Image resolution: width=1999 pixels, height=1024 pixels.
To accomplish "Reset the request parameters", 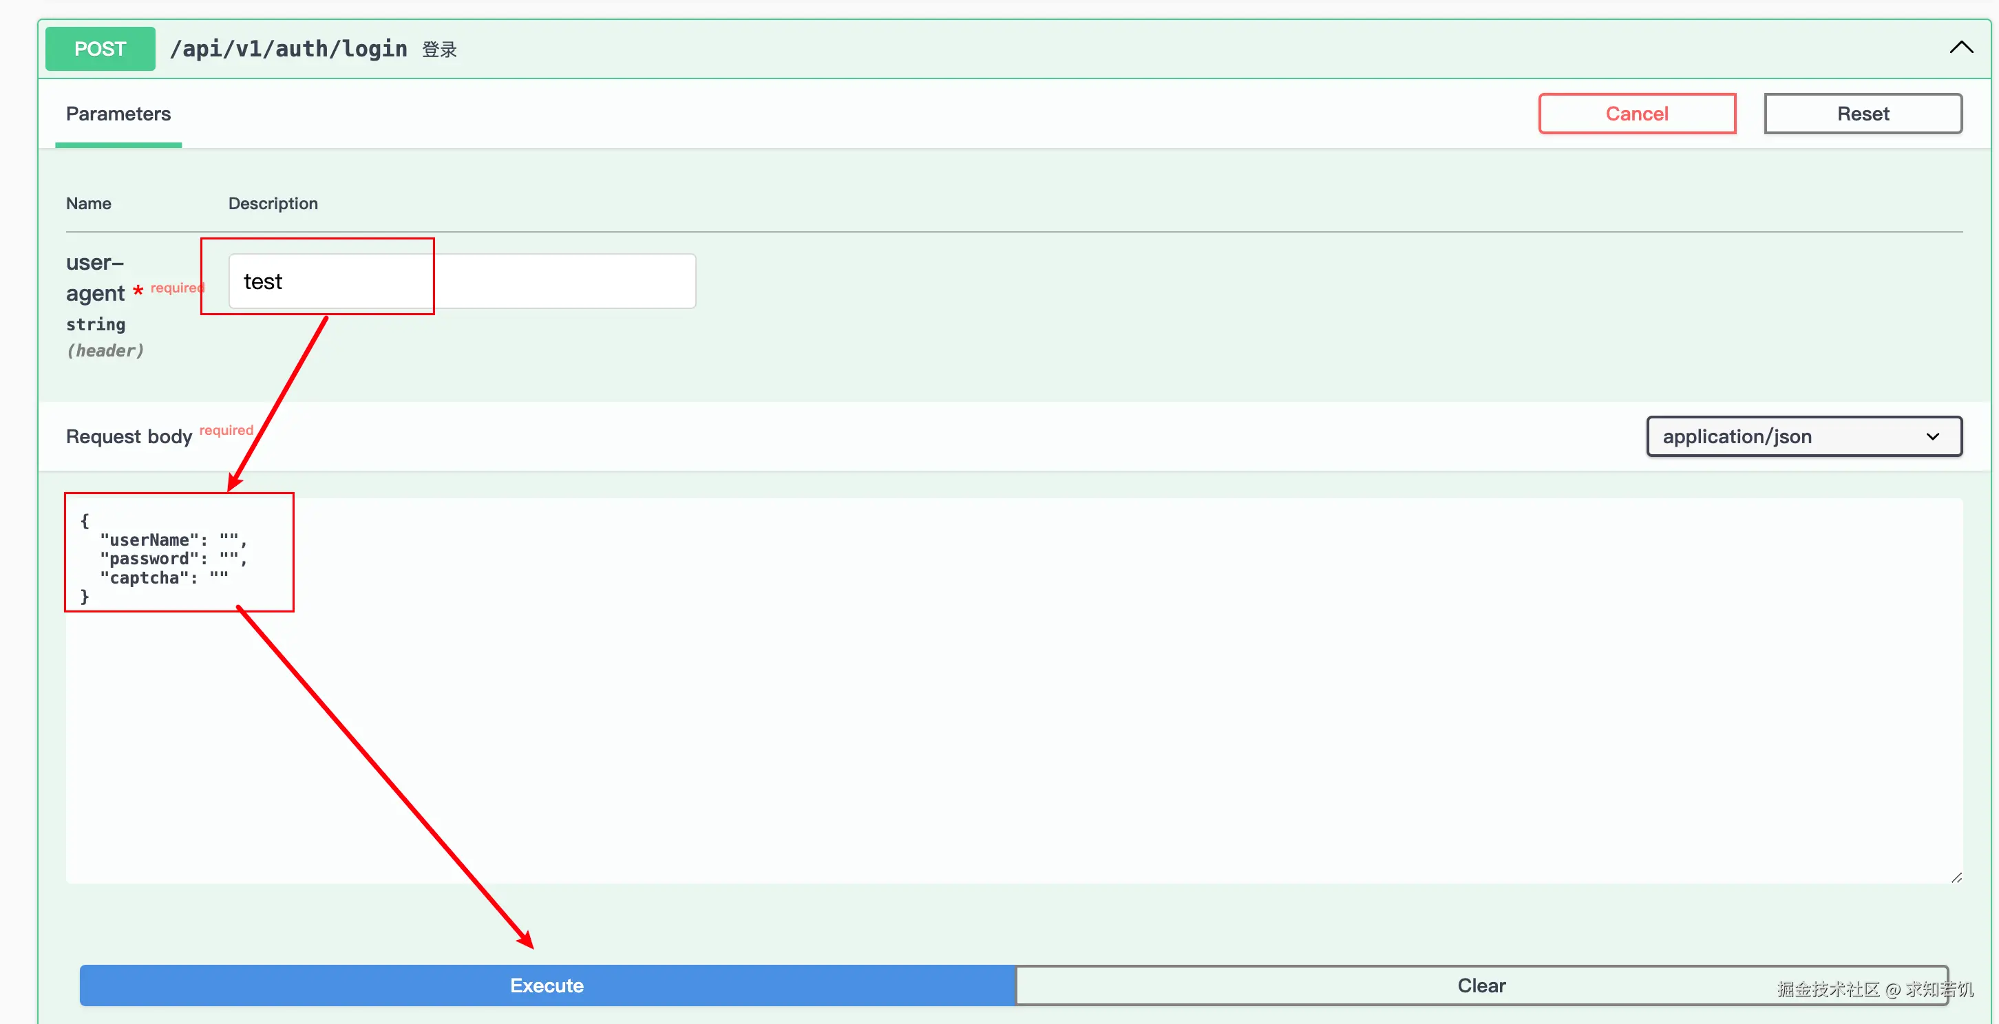I will click(1863, 114).
